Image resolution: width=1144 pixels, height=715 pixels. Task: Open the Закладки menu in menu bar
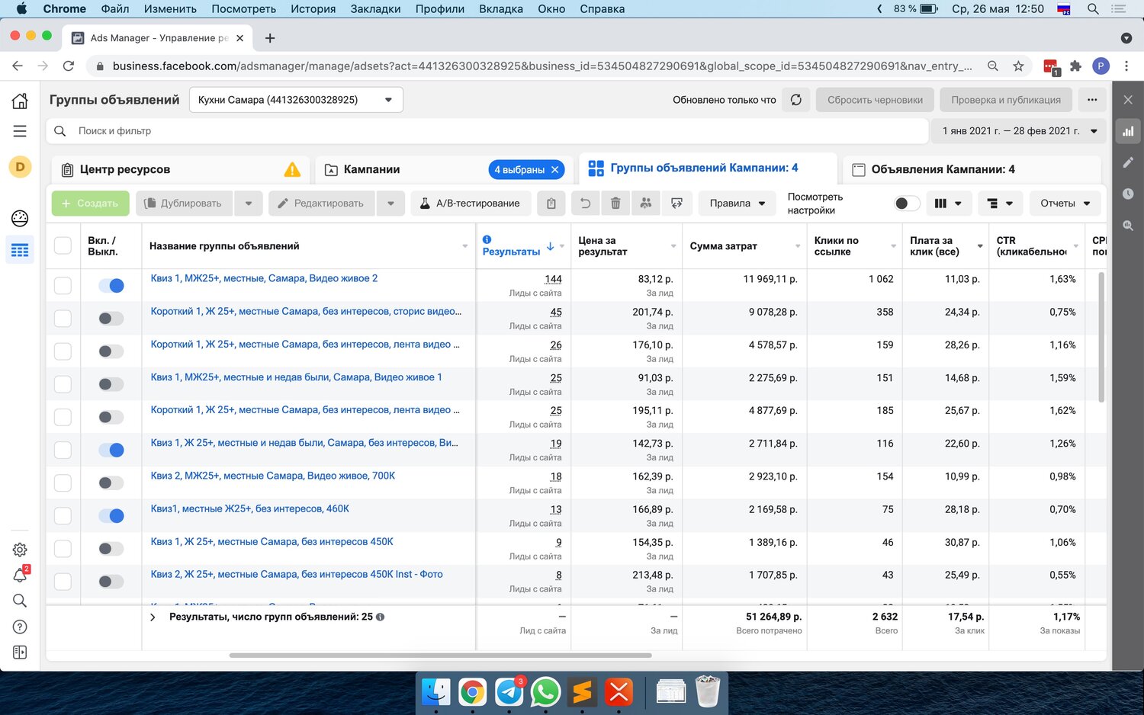click(375, 9)
